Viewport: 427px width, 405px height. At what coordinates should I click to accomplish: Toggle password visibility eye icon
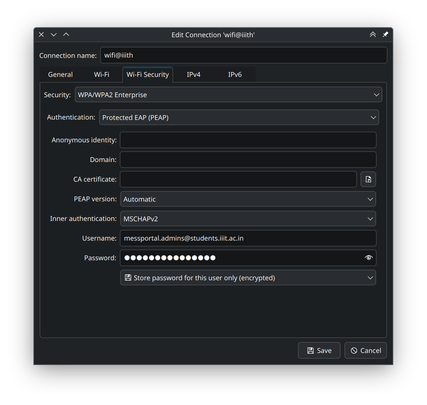(368, 258)
